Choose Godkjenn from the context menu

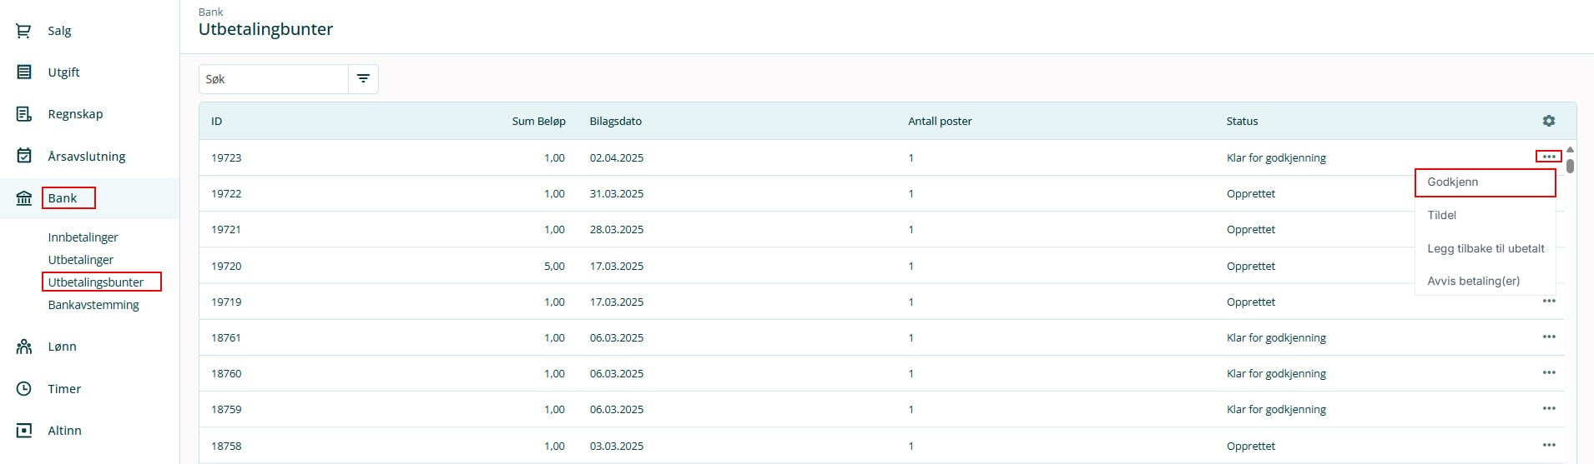click(1452, 182)
